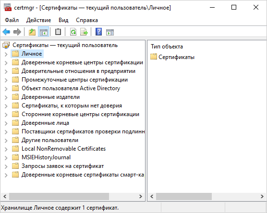Open Help via blue question mark icon

99,32
